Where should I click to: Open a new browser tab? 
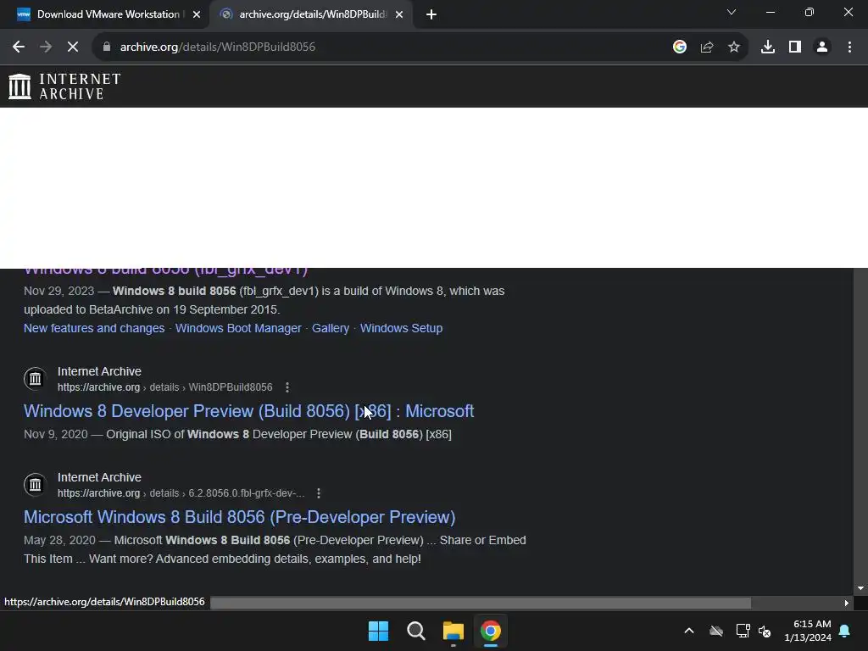(431, 15)
